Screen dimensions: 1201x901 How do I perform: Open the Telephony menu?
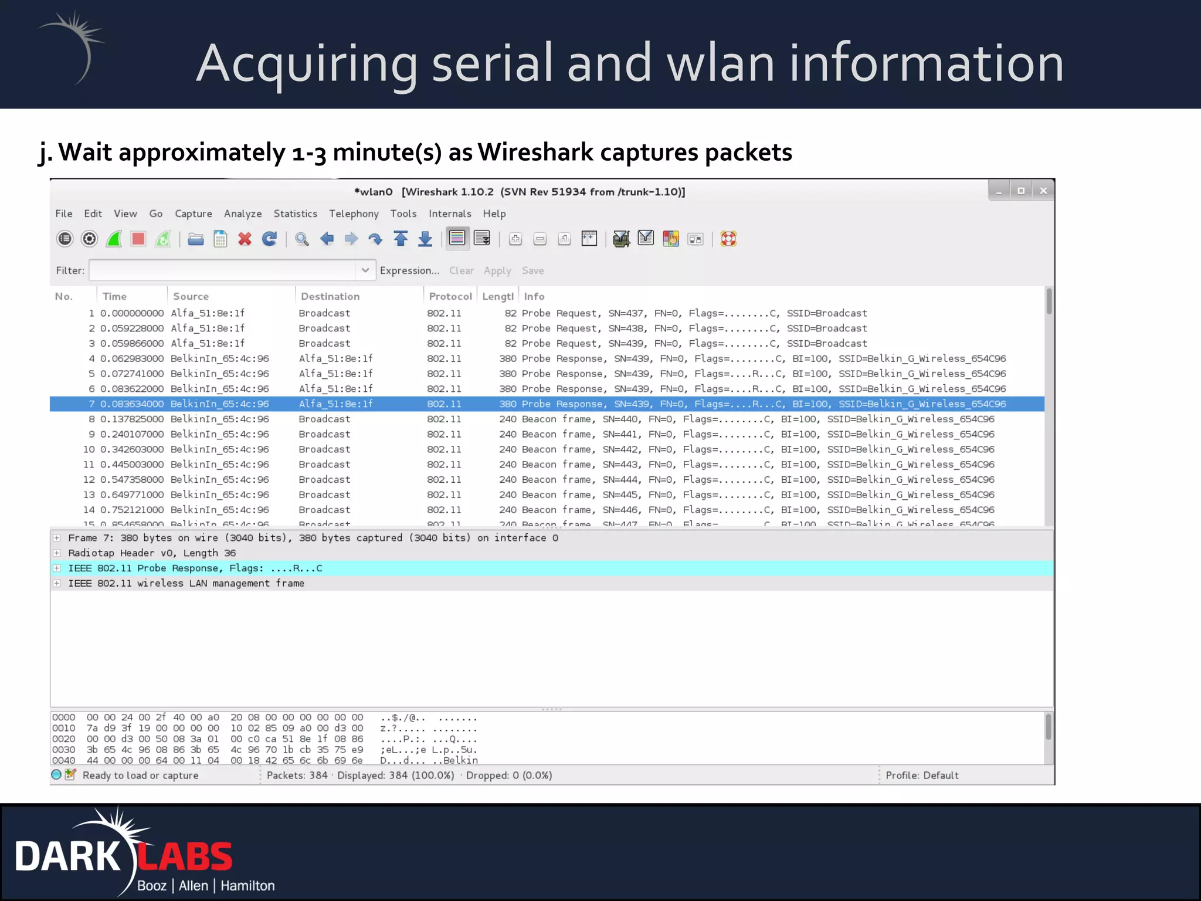(354, 214)
